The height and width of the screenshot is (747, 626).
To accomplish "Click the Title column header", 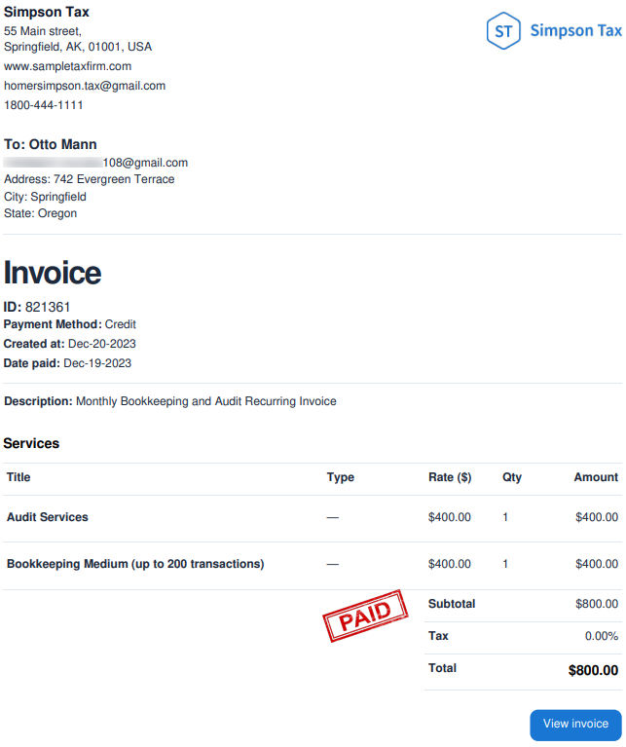I will click(x=18, y=477).
